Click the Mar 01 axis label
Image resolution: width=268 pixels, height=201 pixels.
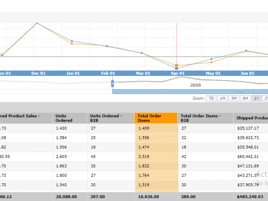[143, 73]
